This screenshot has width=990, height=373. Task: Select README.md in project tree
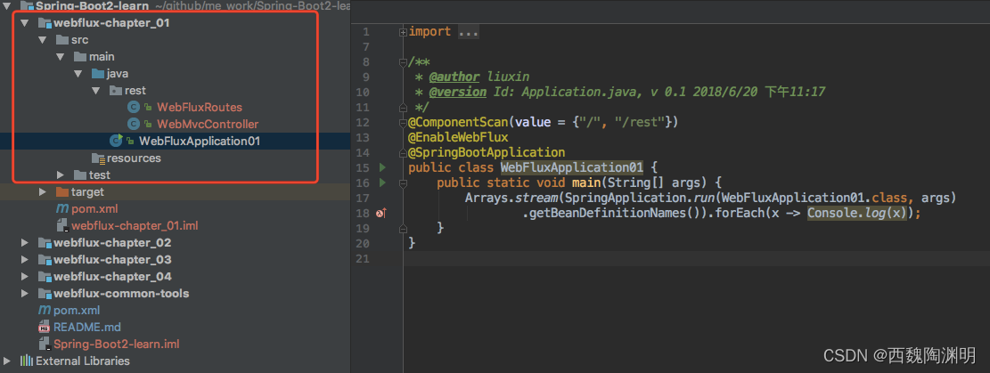(x=87, y=328)
